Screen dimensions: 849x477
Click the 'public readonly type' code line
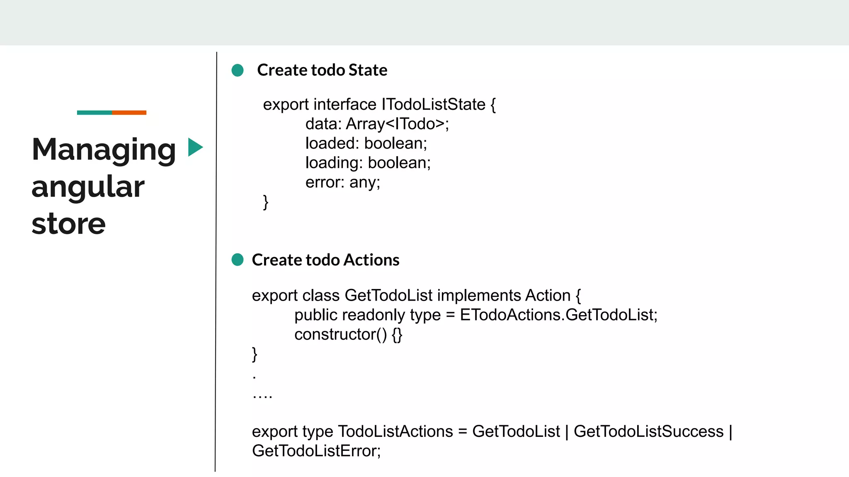(x=475, y=315)
